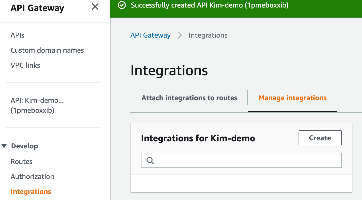Click the API Gateway sidebar title
The width and height of the screenshot is (362, 200).
point(37,8)
